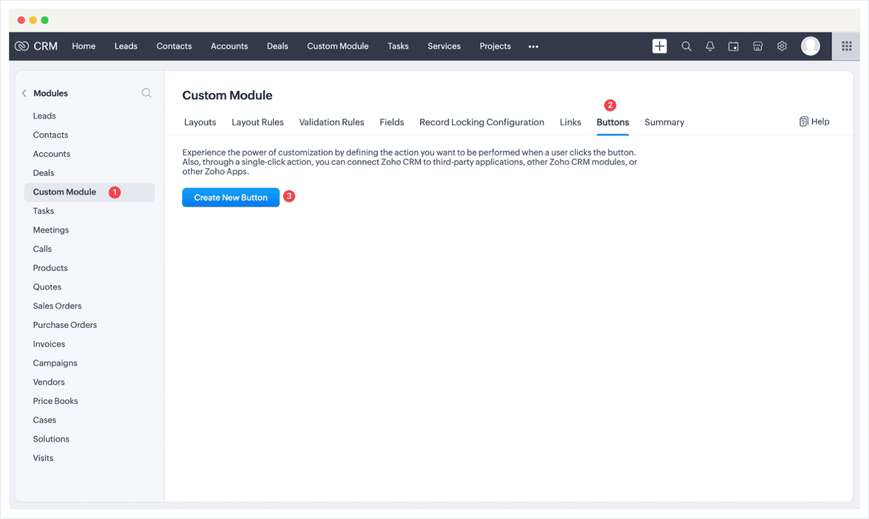869x519 pixels.
Task: Select Sales Orders in Modules sidebar
Action: coord(57,306)
